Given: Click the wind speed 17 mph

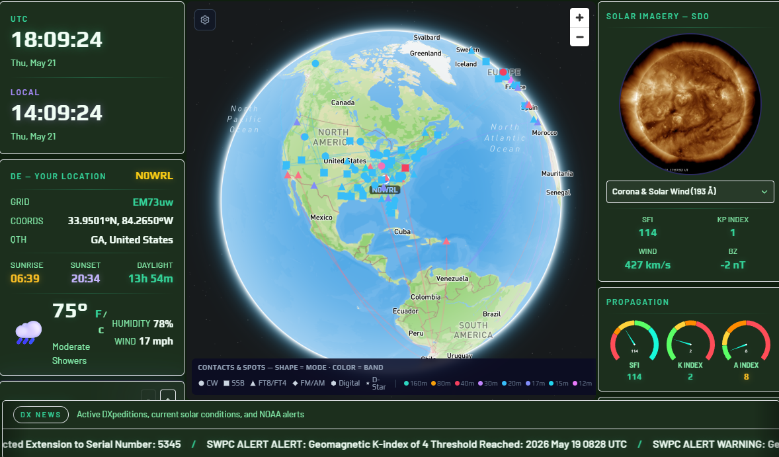Looking at the screenshot, I should (156, 341).
